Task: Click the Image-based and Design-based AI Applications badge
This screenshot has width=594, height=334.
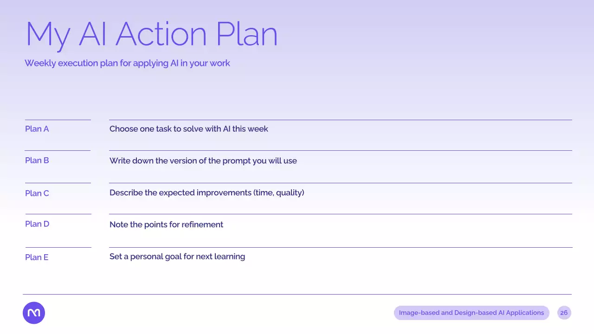Action: coord(471,313)
